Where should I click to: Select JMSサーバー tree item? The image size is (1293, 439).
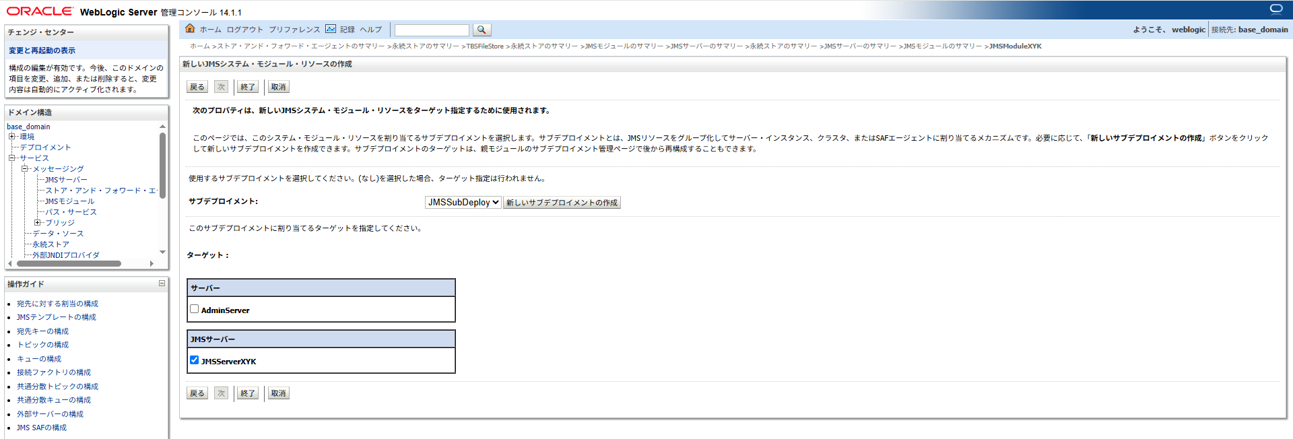coord(66,180)
